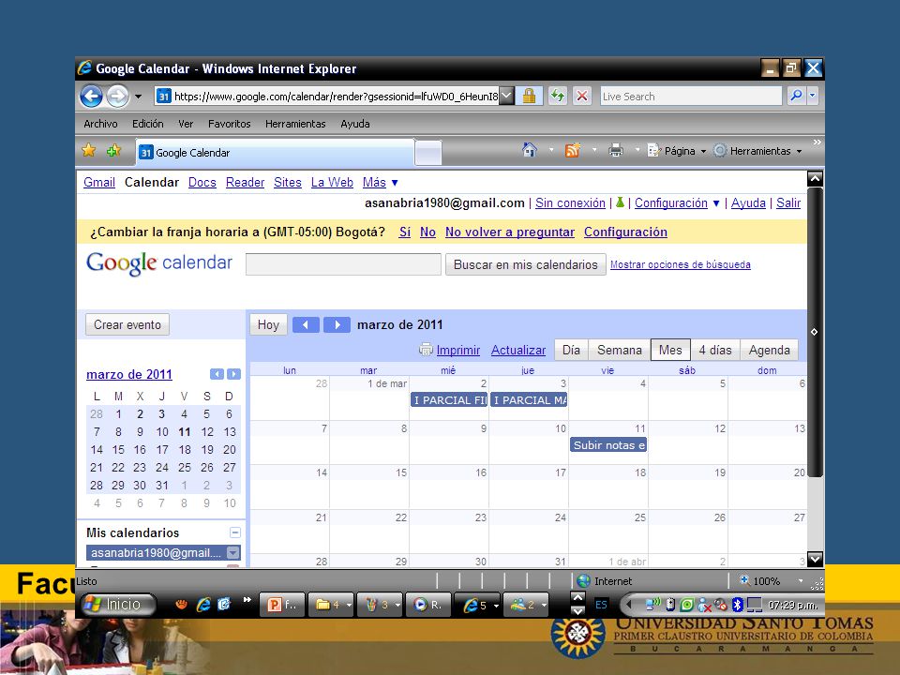Open the Archivo menu
The height and width of the screenshot is (675, 900).
click(100, 124)
